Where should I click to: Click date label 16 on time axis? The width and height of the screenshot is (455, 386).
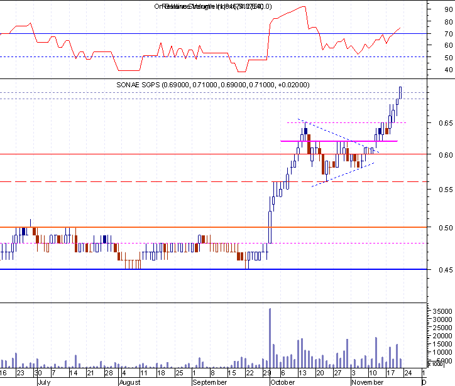coord(3,373)
